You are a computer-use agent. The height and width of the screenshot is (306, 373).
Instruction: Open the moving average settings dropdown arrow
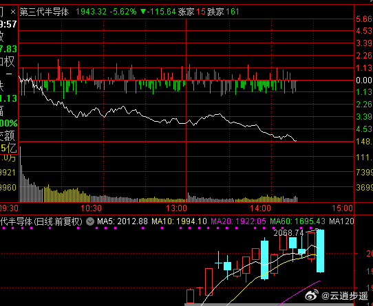[x=90, y=221]
